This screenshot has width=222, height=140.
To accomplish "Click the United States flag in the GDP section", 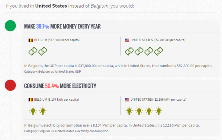I will point(127,40).
